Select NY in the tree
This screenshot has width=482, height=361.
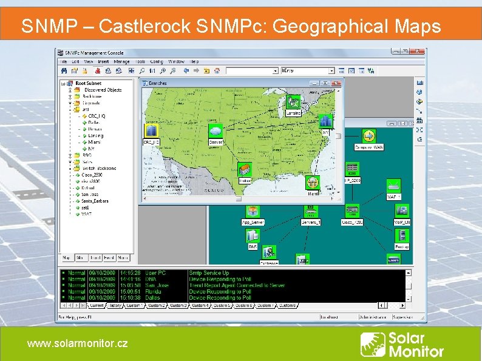91,149
